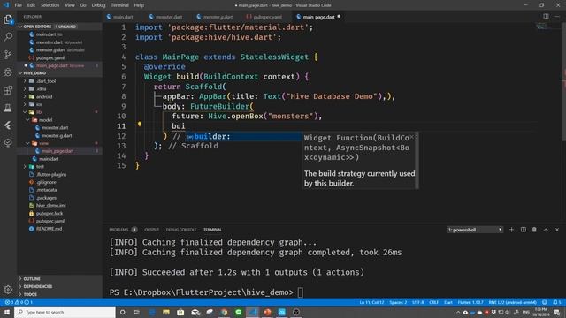This screenshot has width=566, height=318.
Task: Open monster.g.dart under model folder
Action: [57, 135]
